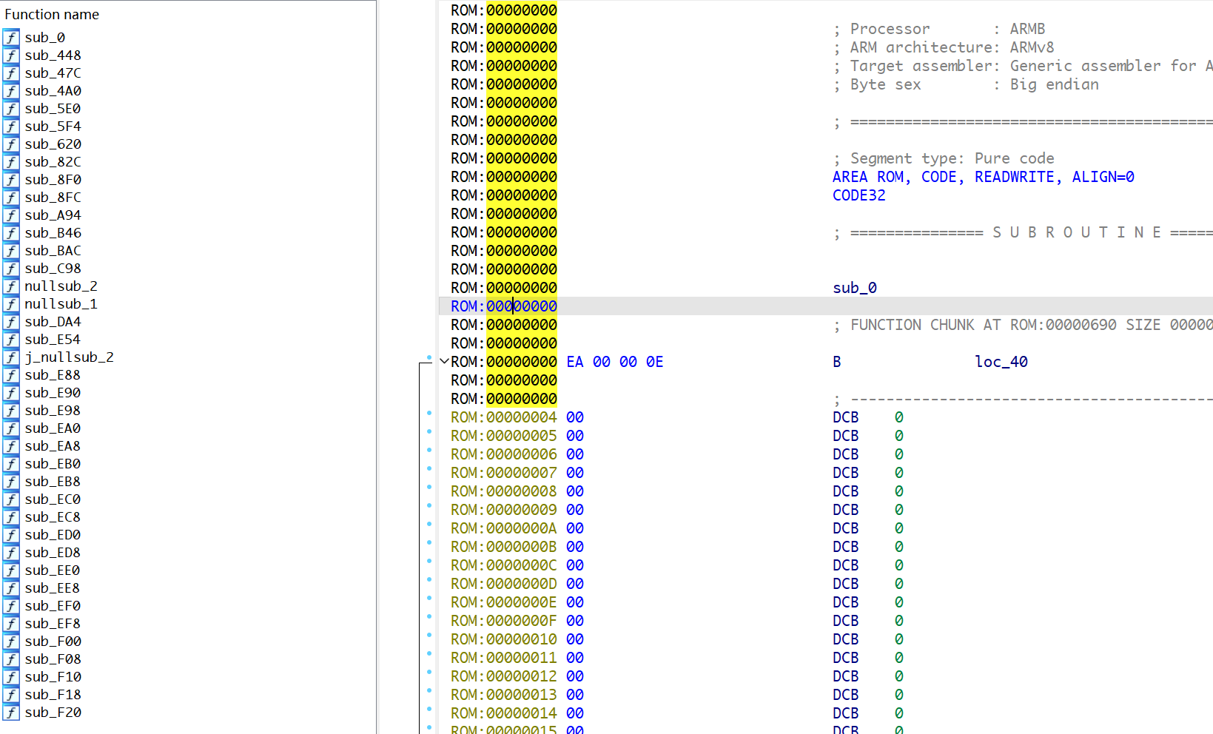Select function sub_EE0 in list
This screenshot has height=734, width=1213.
point(53,570)
